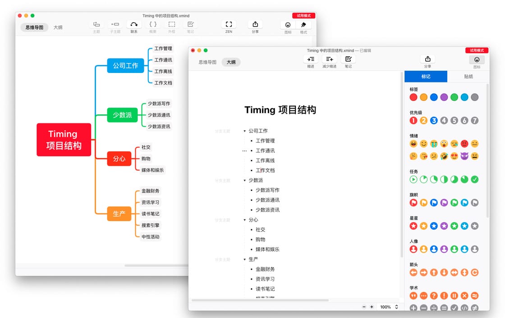Add priority 1 marker

click(413, 120)
